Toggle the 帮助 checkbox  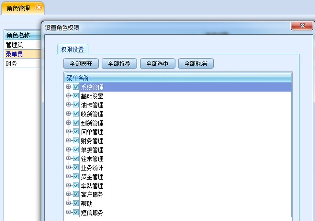(x=76, y=203)
